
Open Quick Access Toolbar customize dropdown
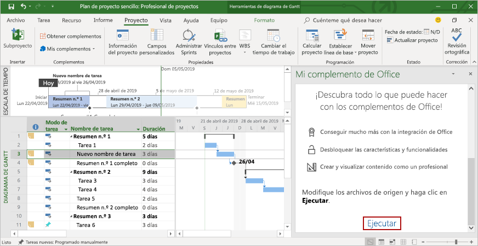53,6
